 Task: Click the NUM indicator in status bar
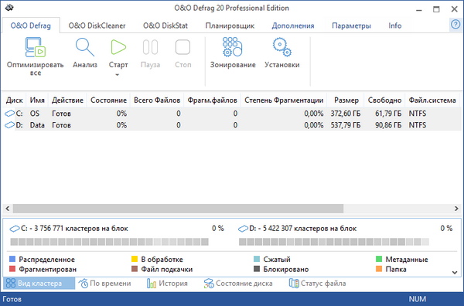coord(418,299)
